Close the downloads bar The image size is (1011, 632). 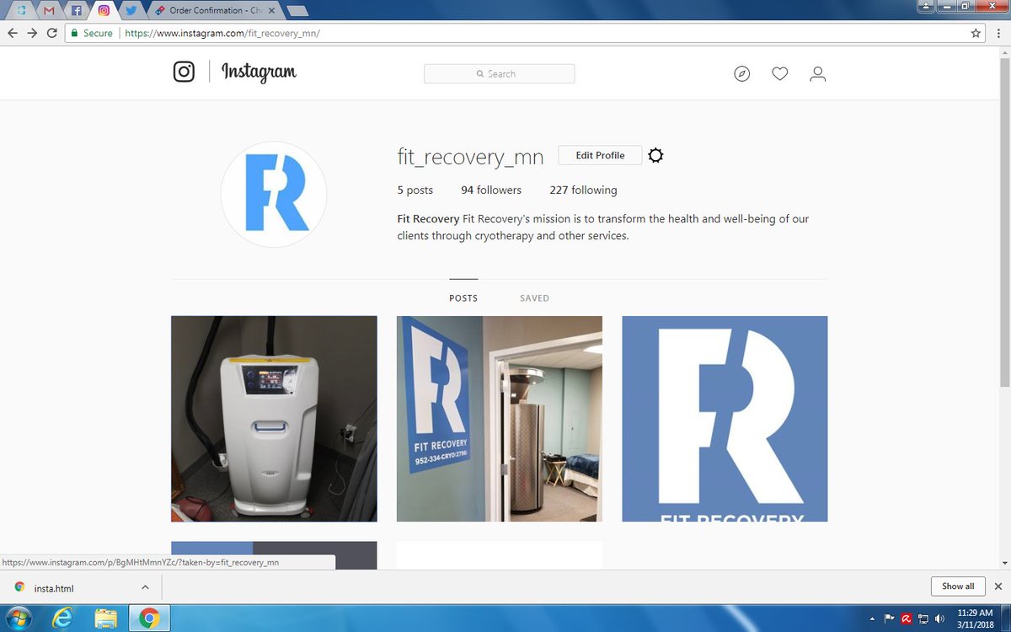coord(998,586)
